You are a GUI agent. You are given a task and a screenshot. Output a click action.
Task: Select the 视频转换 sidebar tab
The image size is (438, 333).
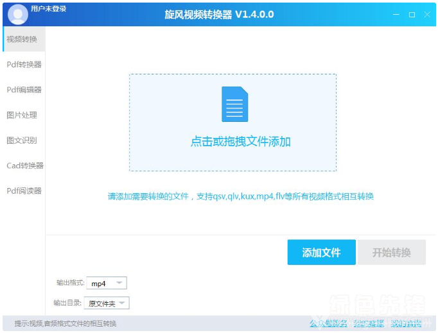pyautogui.click(x=24, y=39)
